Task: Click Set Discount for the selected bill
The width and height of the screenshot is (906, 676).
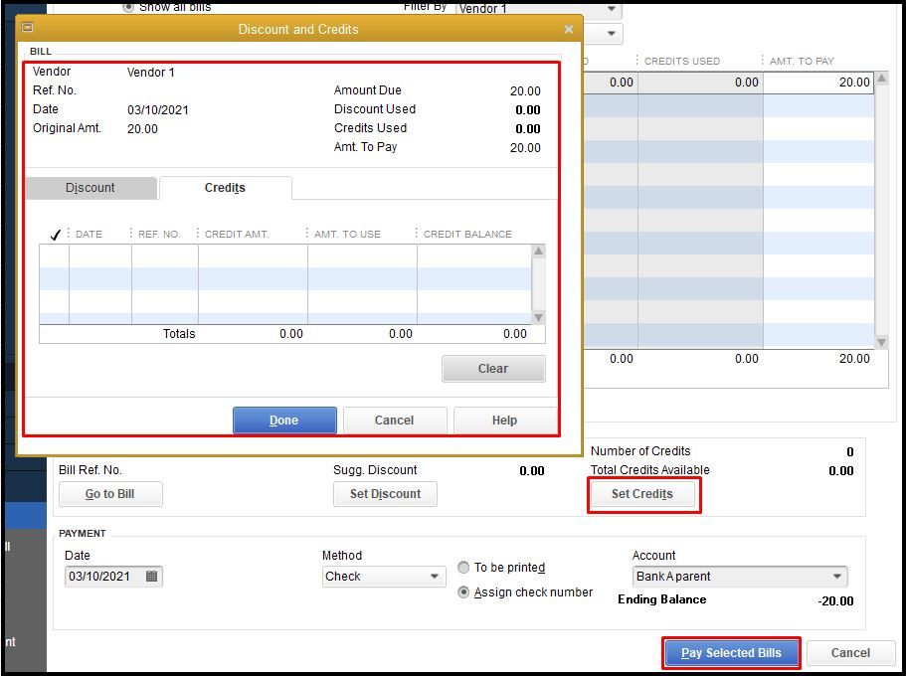Action: pos(385,494)
